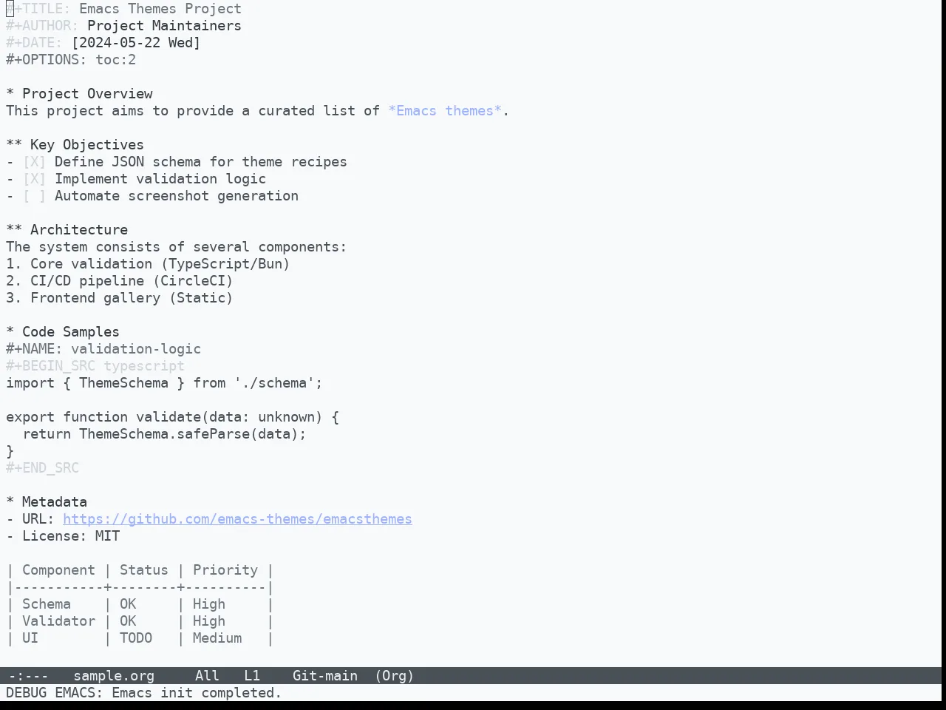Image resolution: width=946 pixels, height=710 pixels.
Task: Click the '#+BEGIN_SRC typescript' block line
Action: pyautogui.click(x=95, y=366)
